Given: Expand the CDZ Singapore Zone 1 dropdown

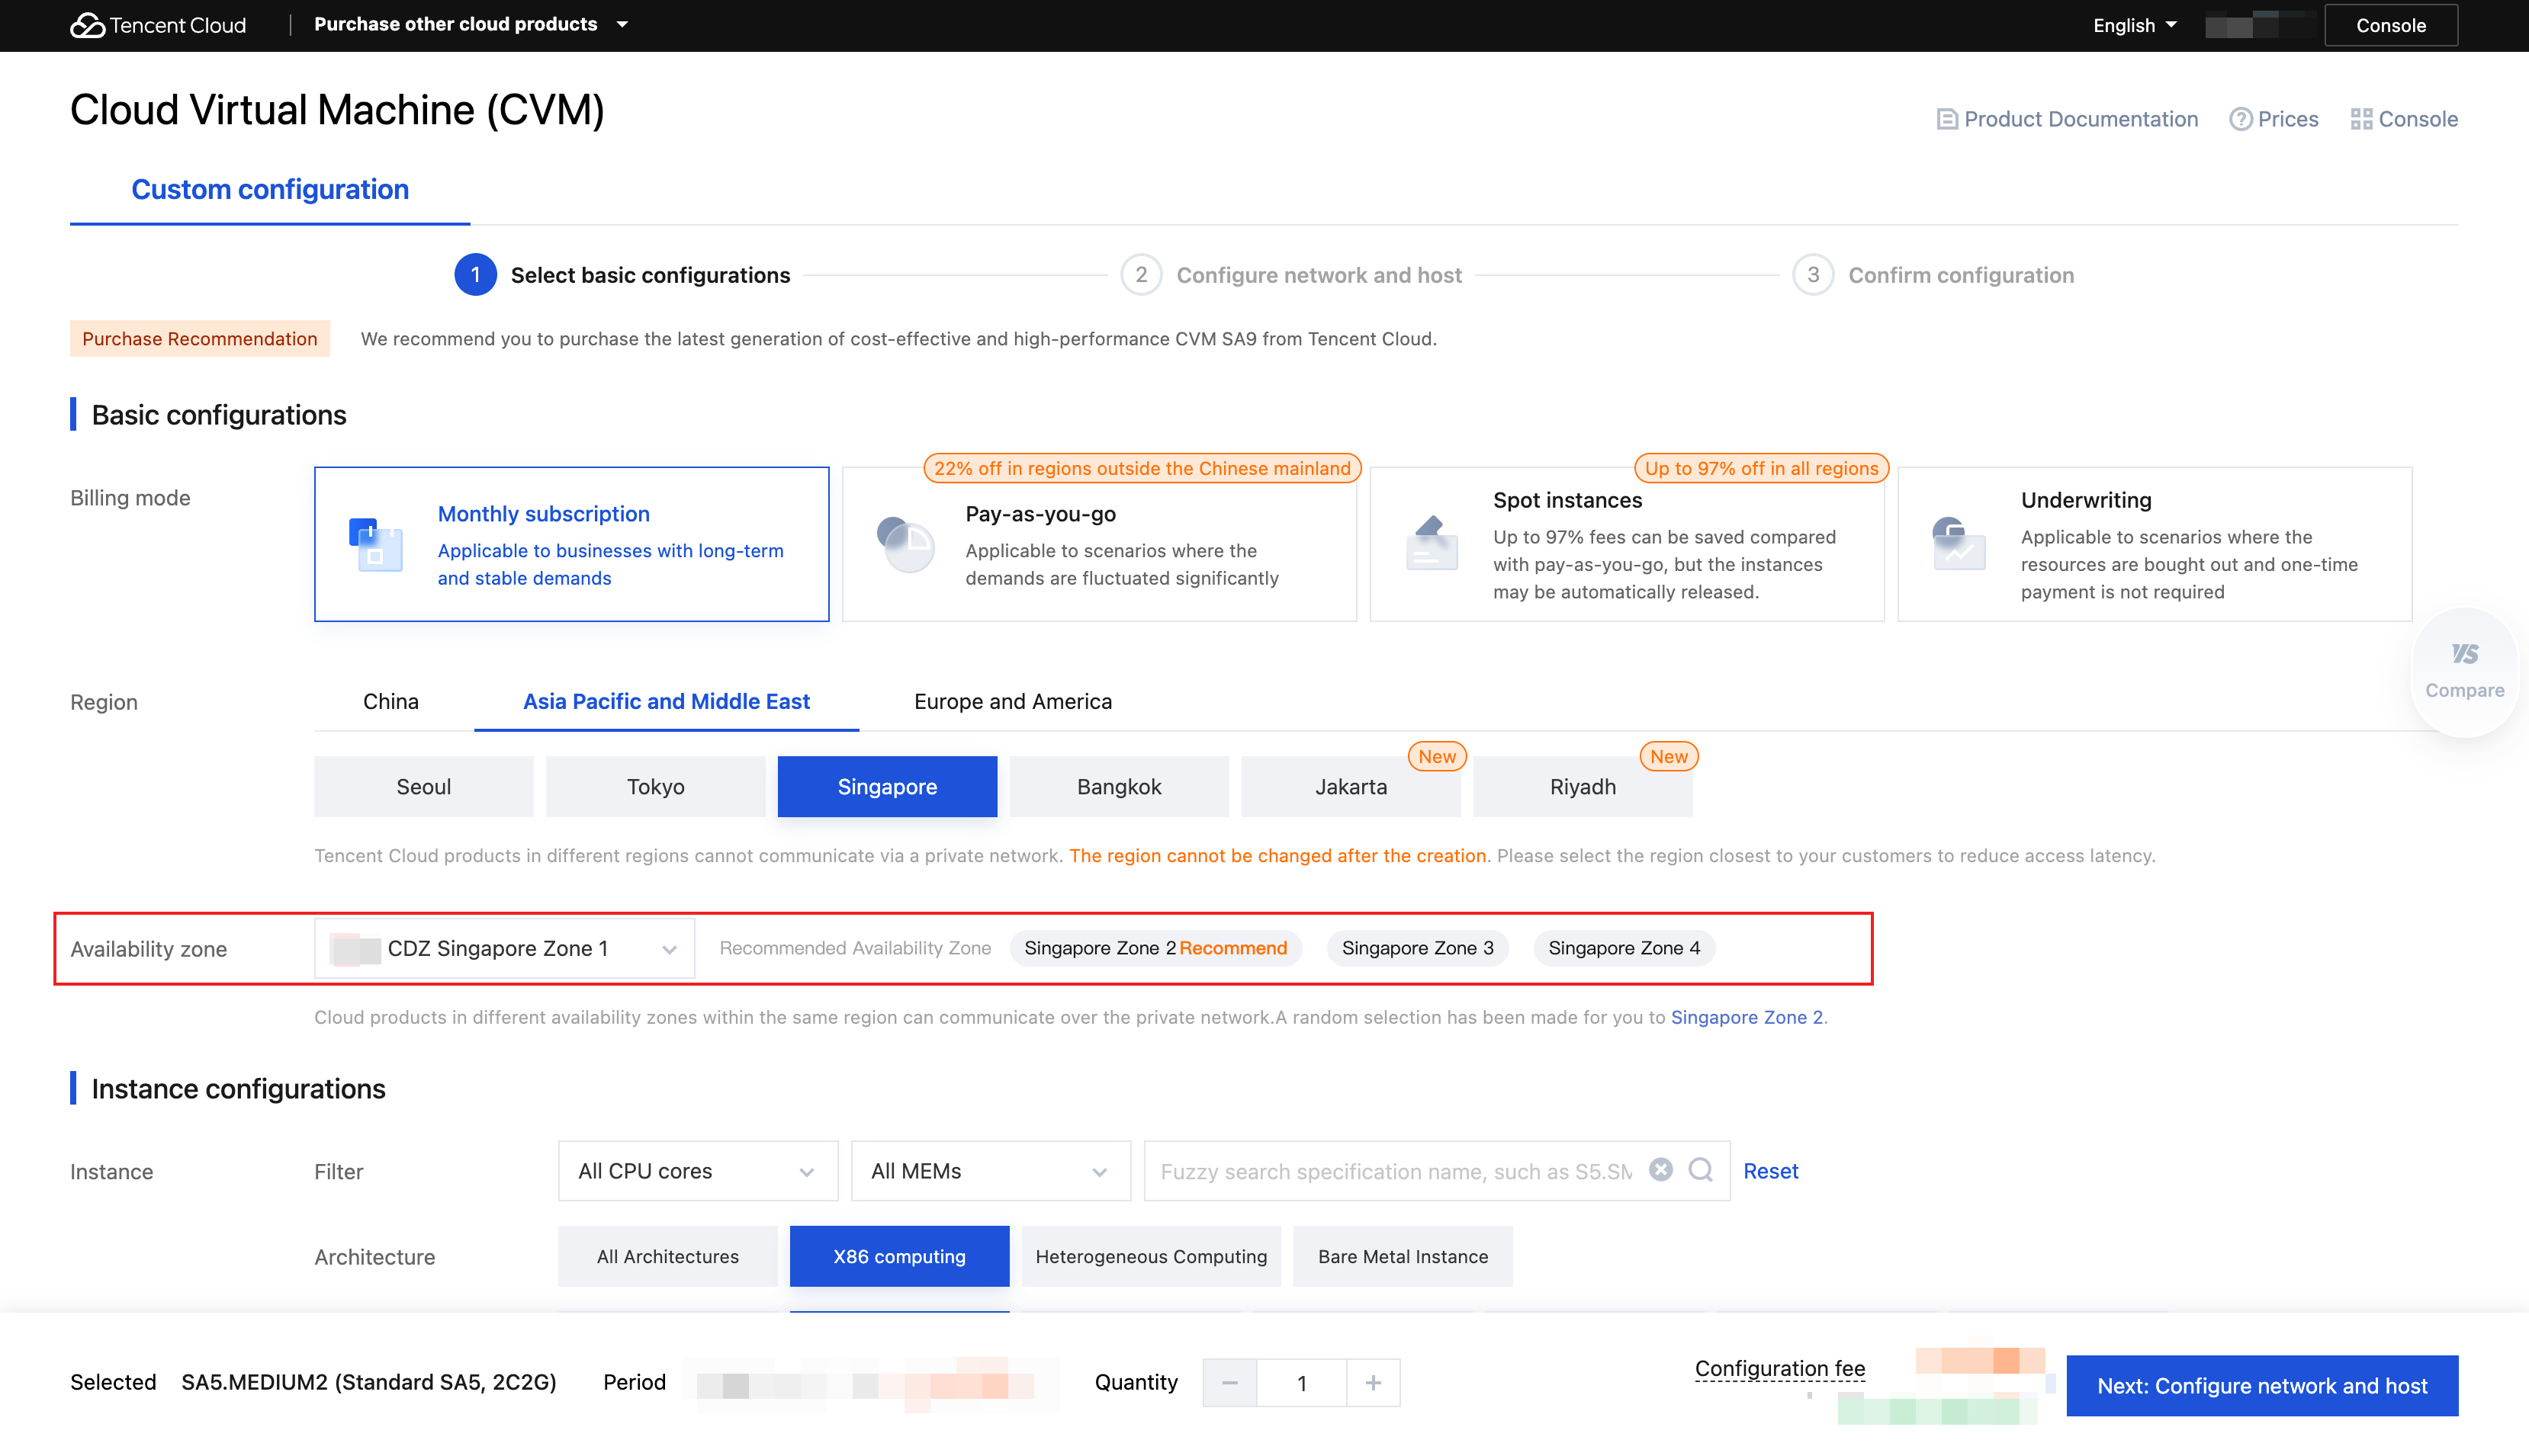Looking at the screenshot, I should point(505,948).
